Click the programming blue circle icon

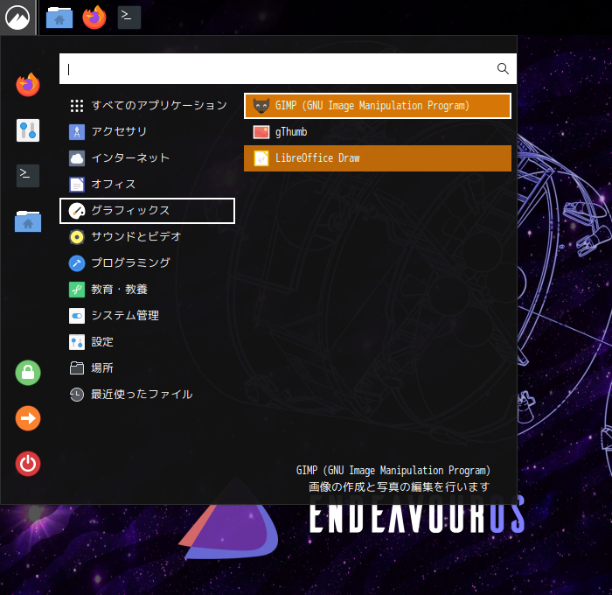point(77,263)
